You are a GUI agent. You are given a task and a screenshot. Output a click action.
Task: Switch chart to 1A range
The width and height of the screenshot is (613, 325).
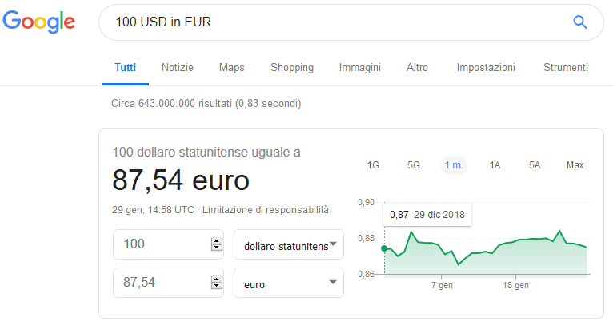click(495, 165)
